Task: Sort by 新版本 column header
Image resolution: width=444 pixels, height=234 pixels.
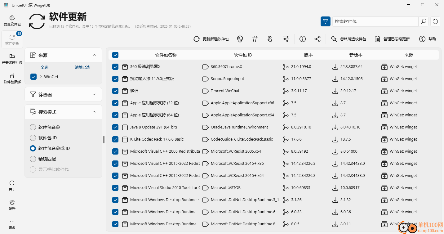Action: [356, 55]
